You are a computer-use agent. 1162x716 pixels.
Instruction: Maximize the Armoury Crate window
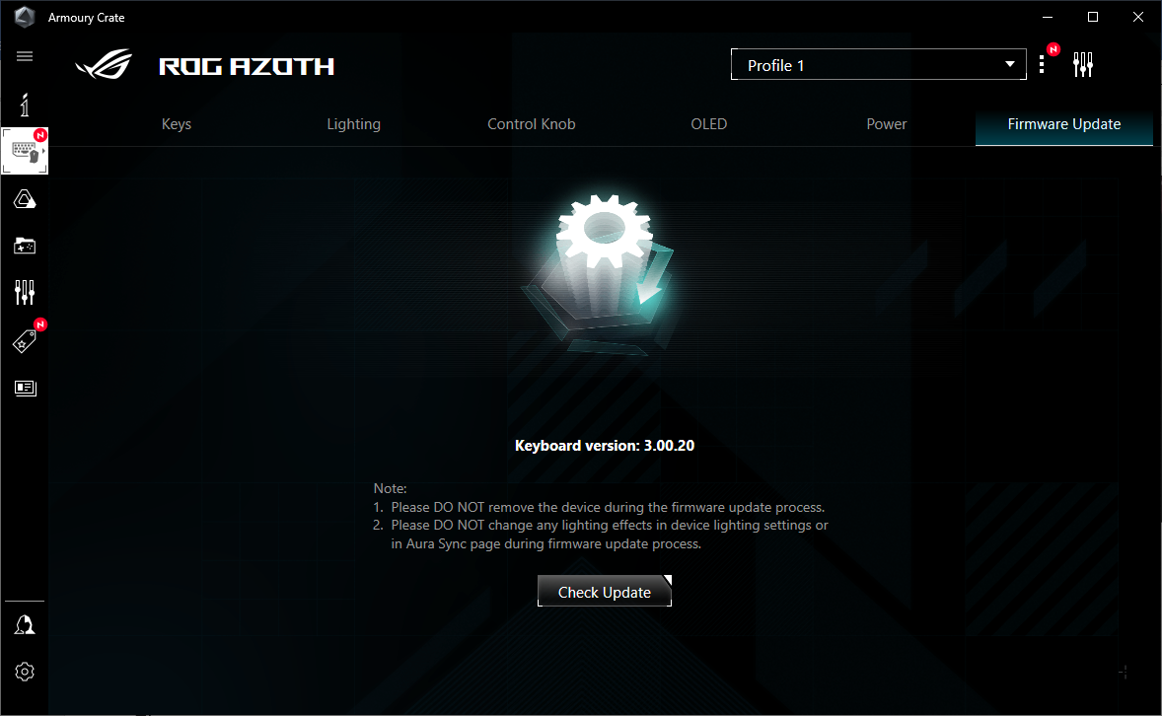(1092, 17)
